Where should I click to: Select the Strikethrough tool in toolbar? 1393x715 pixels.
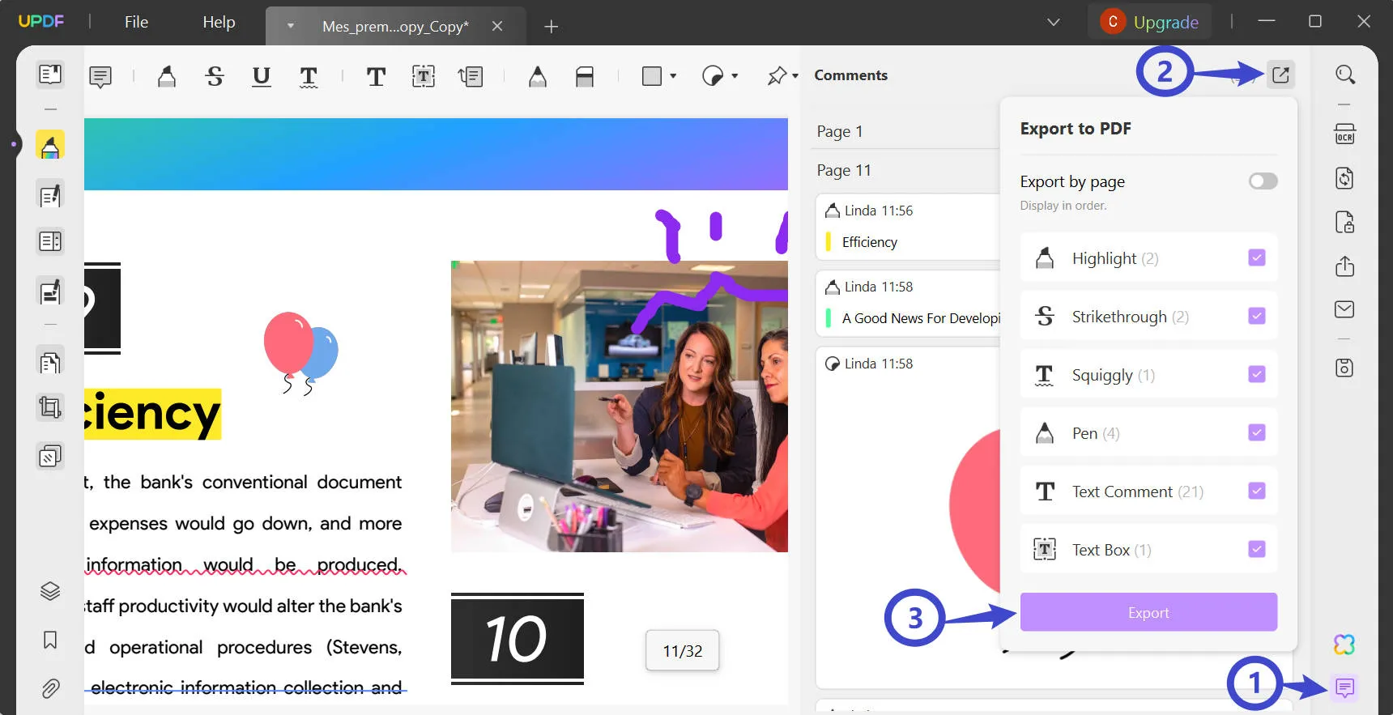point(215,77)
